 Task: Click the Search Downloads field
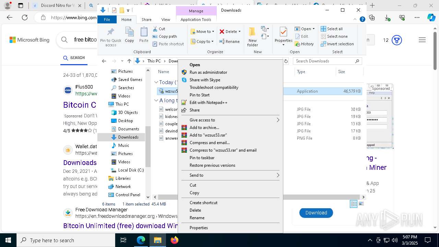(327, 61)
